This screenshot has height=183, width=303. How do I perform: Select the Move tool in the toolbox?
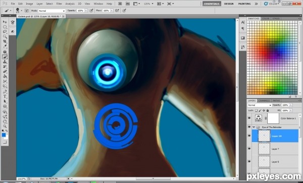[x=5, y=22]
